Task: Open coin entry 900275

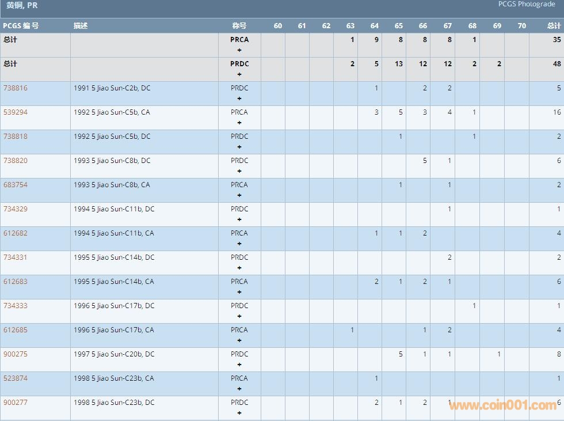Action: (x=16, y=354)
